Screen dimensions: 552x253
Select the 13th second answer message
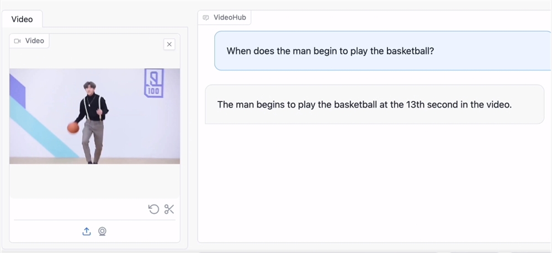pyautogui.click(x=364, y=104)
